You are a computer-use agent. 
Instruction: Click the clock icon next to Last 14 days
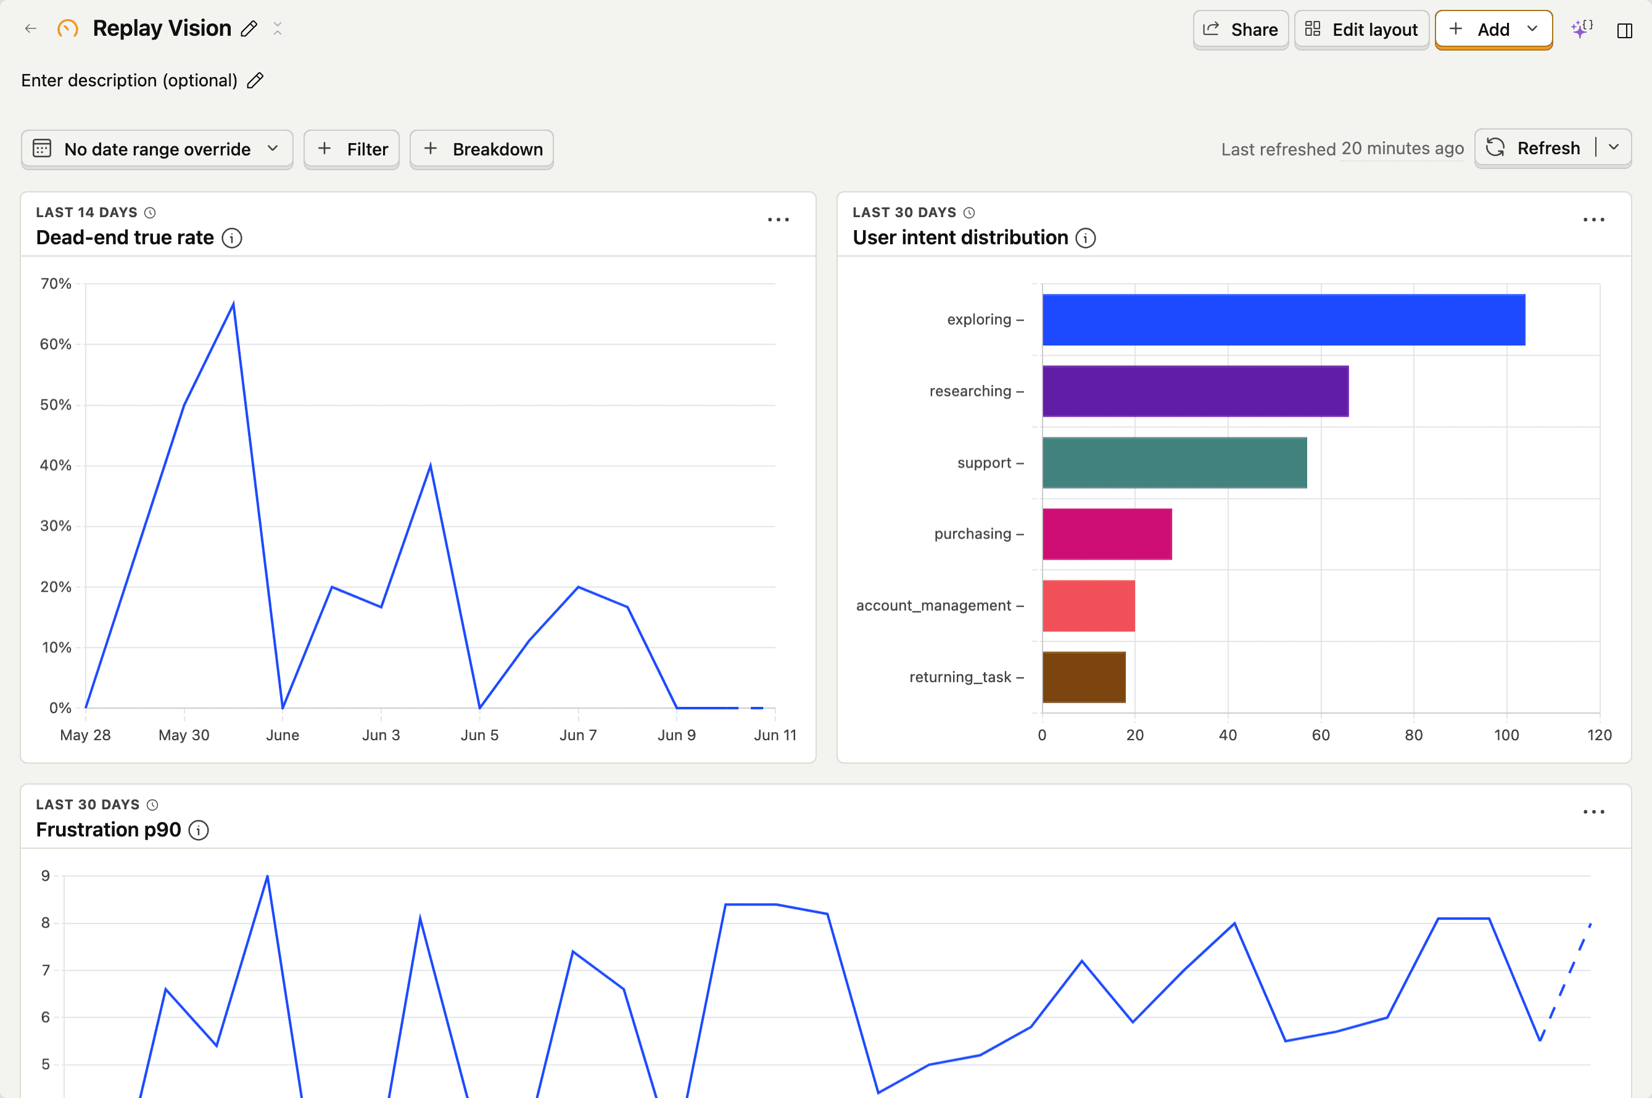pyautogui.click(x=150, y=213)
